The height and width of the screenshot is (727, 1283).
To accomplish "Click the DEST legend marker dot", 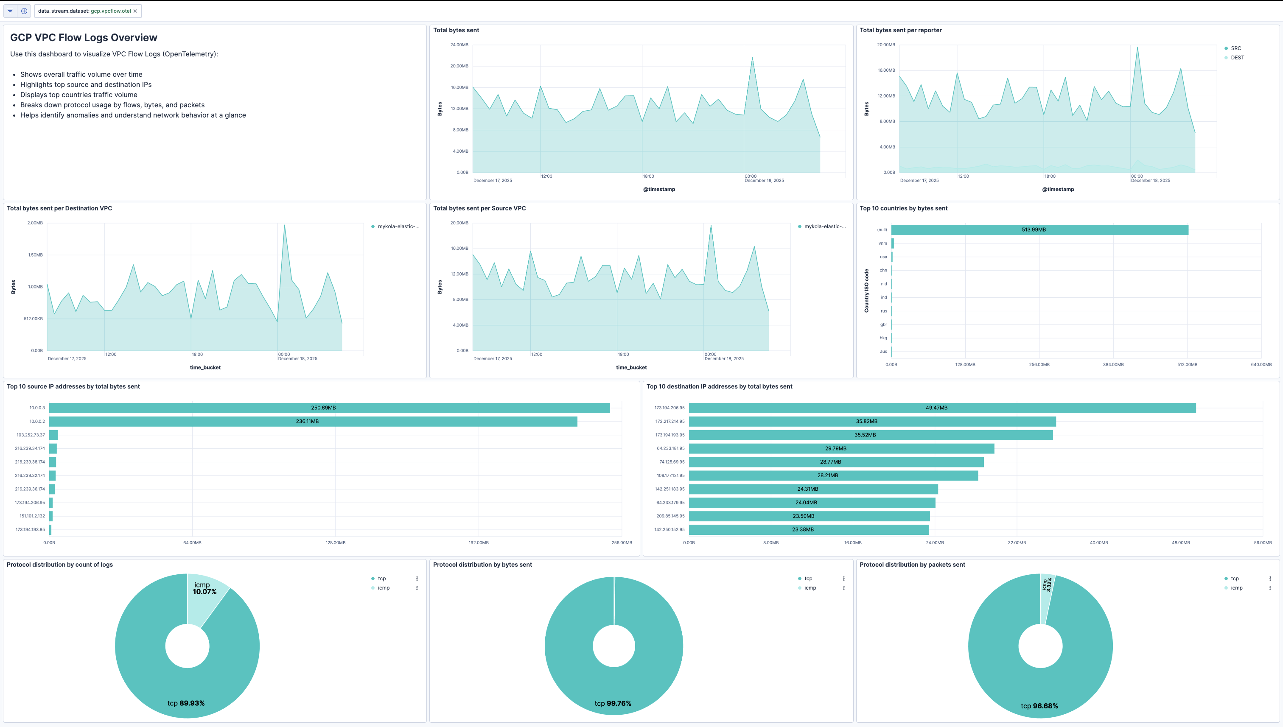I will [x=1226, y=57].
